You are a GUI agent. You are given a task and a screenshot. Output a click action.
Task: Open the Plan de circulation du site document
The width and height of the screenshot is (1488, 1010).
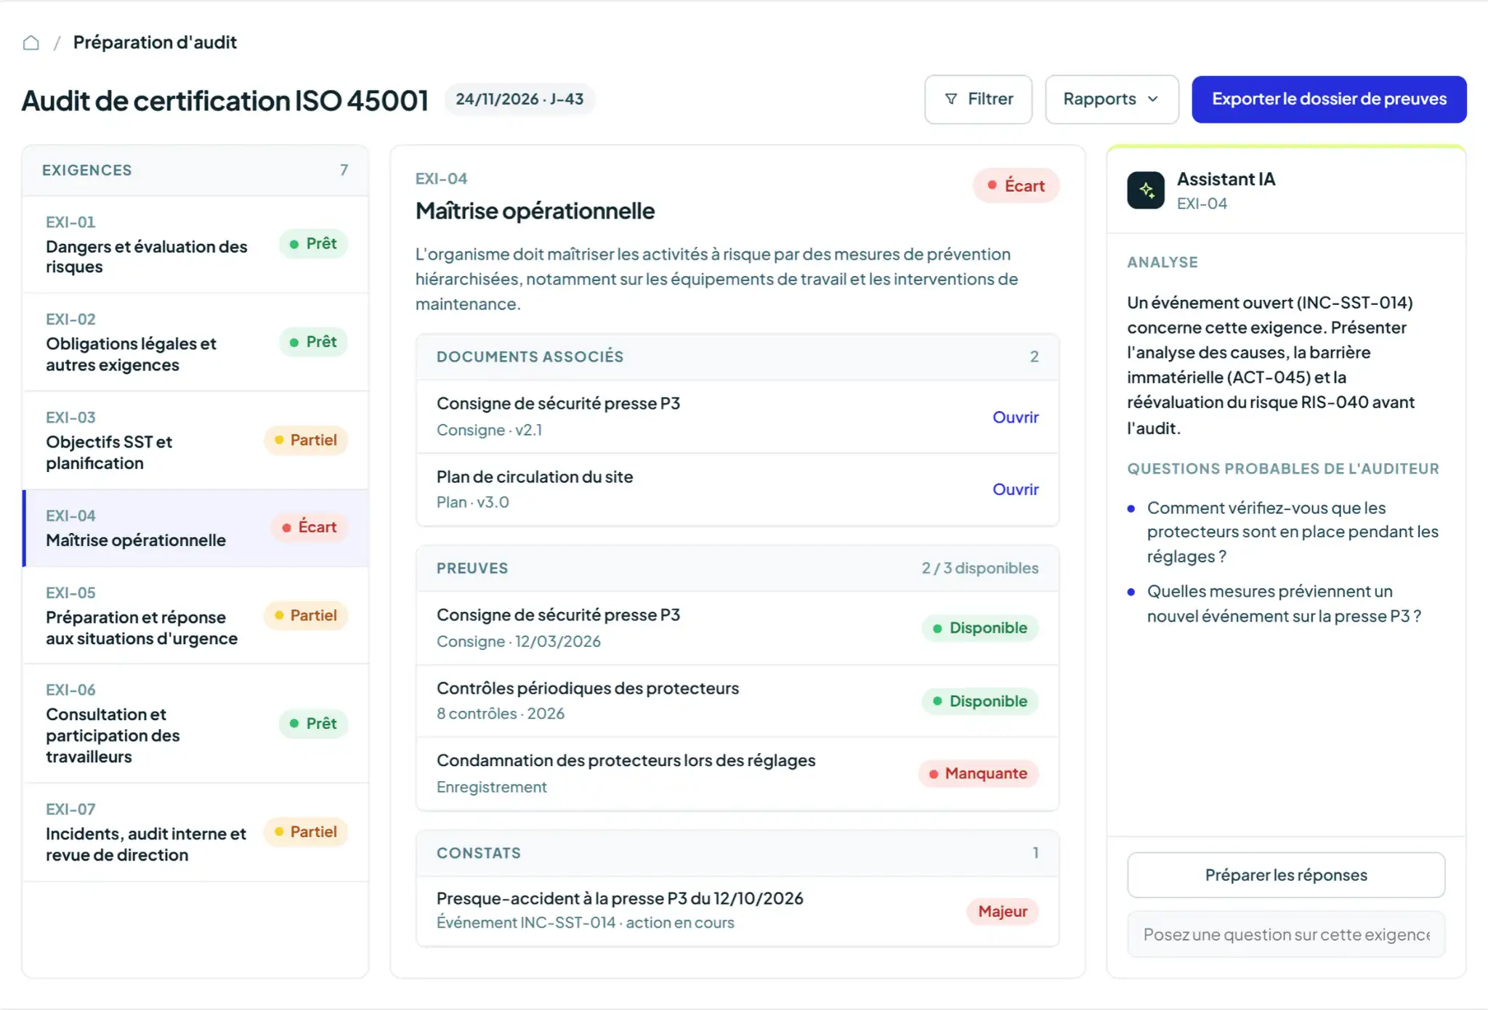coord(1015,490)
